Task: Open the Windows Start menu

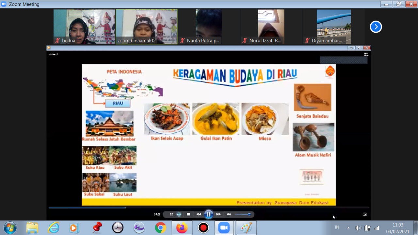Action: 10,227
